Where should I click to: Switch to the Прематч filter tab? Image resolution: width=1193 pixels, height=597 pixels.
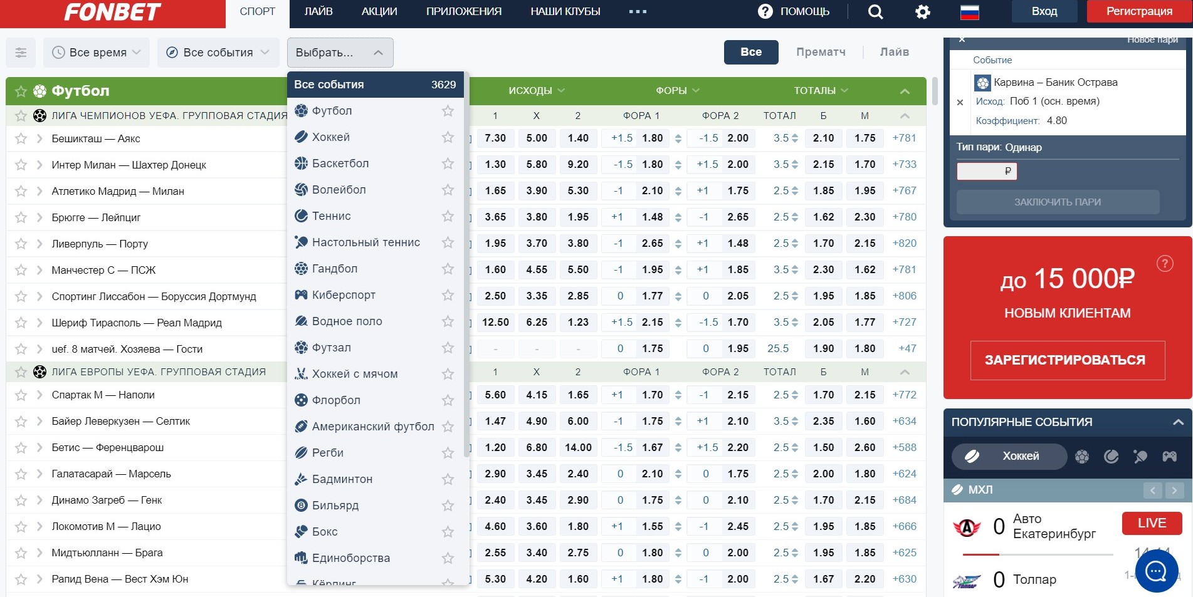821,53
